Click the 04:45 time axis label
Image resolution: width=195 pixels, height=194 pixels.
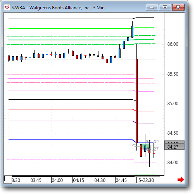tap(121, 180)
